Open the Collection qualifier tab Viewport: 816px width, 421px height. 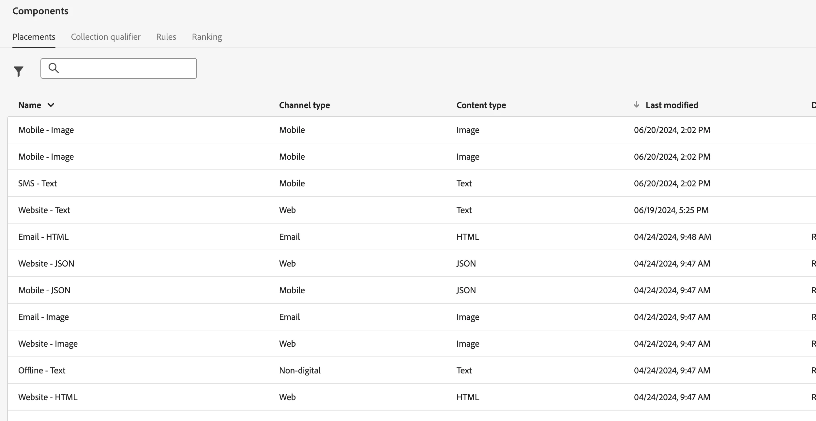point(106,37)
